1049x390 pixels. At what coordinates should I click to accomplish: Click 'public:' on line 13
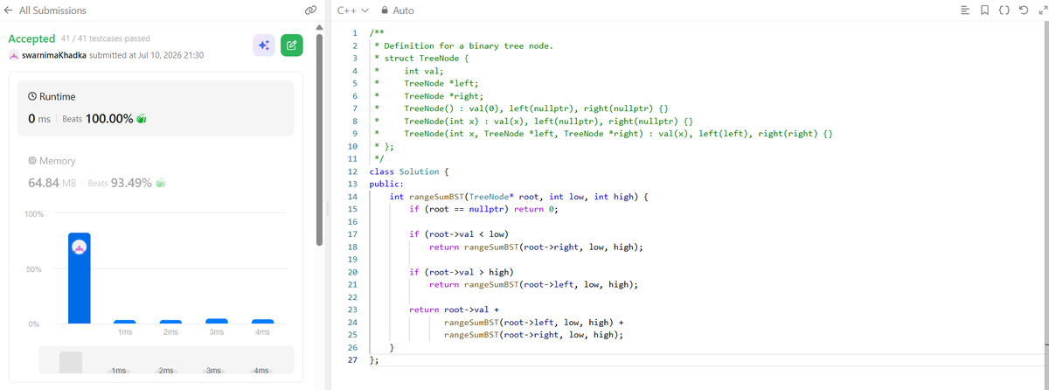pos(386,185)
